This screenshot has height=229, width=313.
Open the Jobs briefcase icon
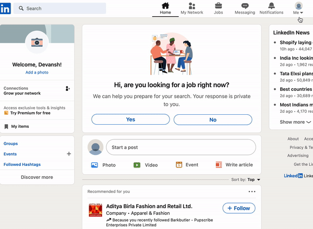coord(219,6)
